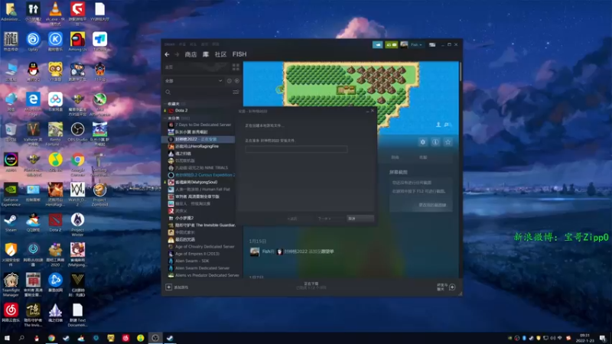Select Aliens vs Predator Dedicated Server
Viewport: 612px width, 344px height.
pyautogui.click(x=207, y=275)
